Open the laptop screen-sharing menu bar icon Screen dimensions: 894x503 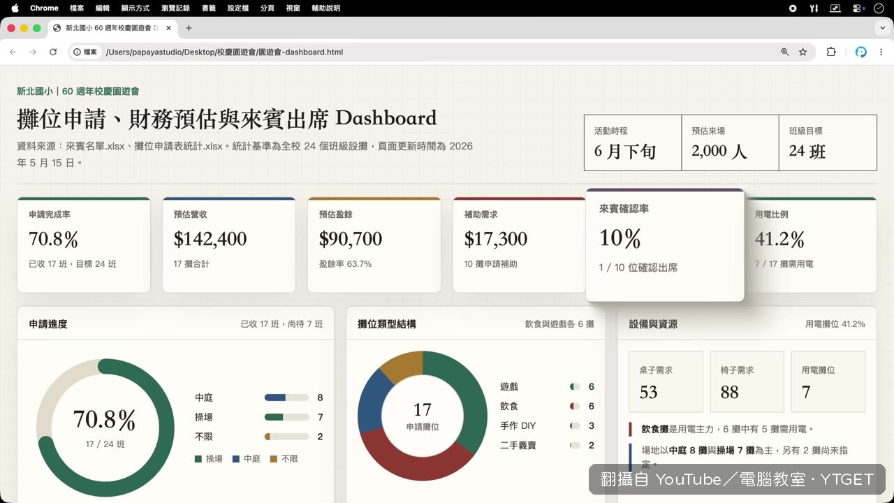[835, 8]
